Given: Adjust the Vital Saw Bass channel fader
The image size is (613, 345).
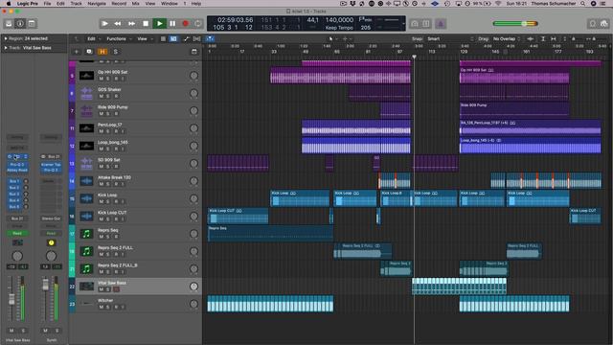Looking at the screenshot, I should point(11,299).
